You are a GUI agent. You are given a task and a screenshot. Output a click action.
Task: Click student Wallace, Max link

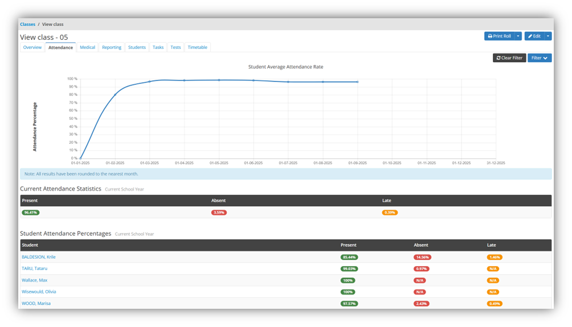tap(34, 280)
